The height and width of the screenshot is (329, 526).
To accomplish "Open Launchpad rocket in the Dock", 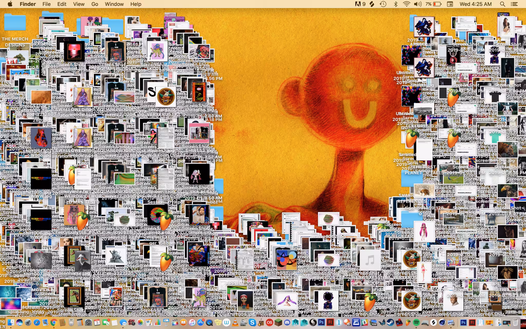I will pyautogui.click(x=28, y=322).
